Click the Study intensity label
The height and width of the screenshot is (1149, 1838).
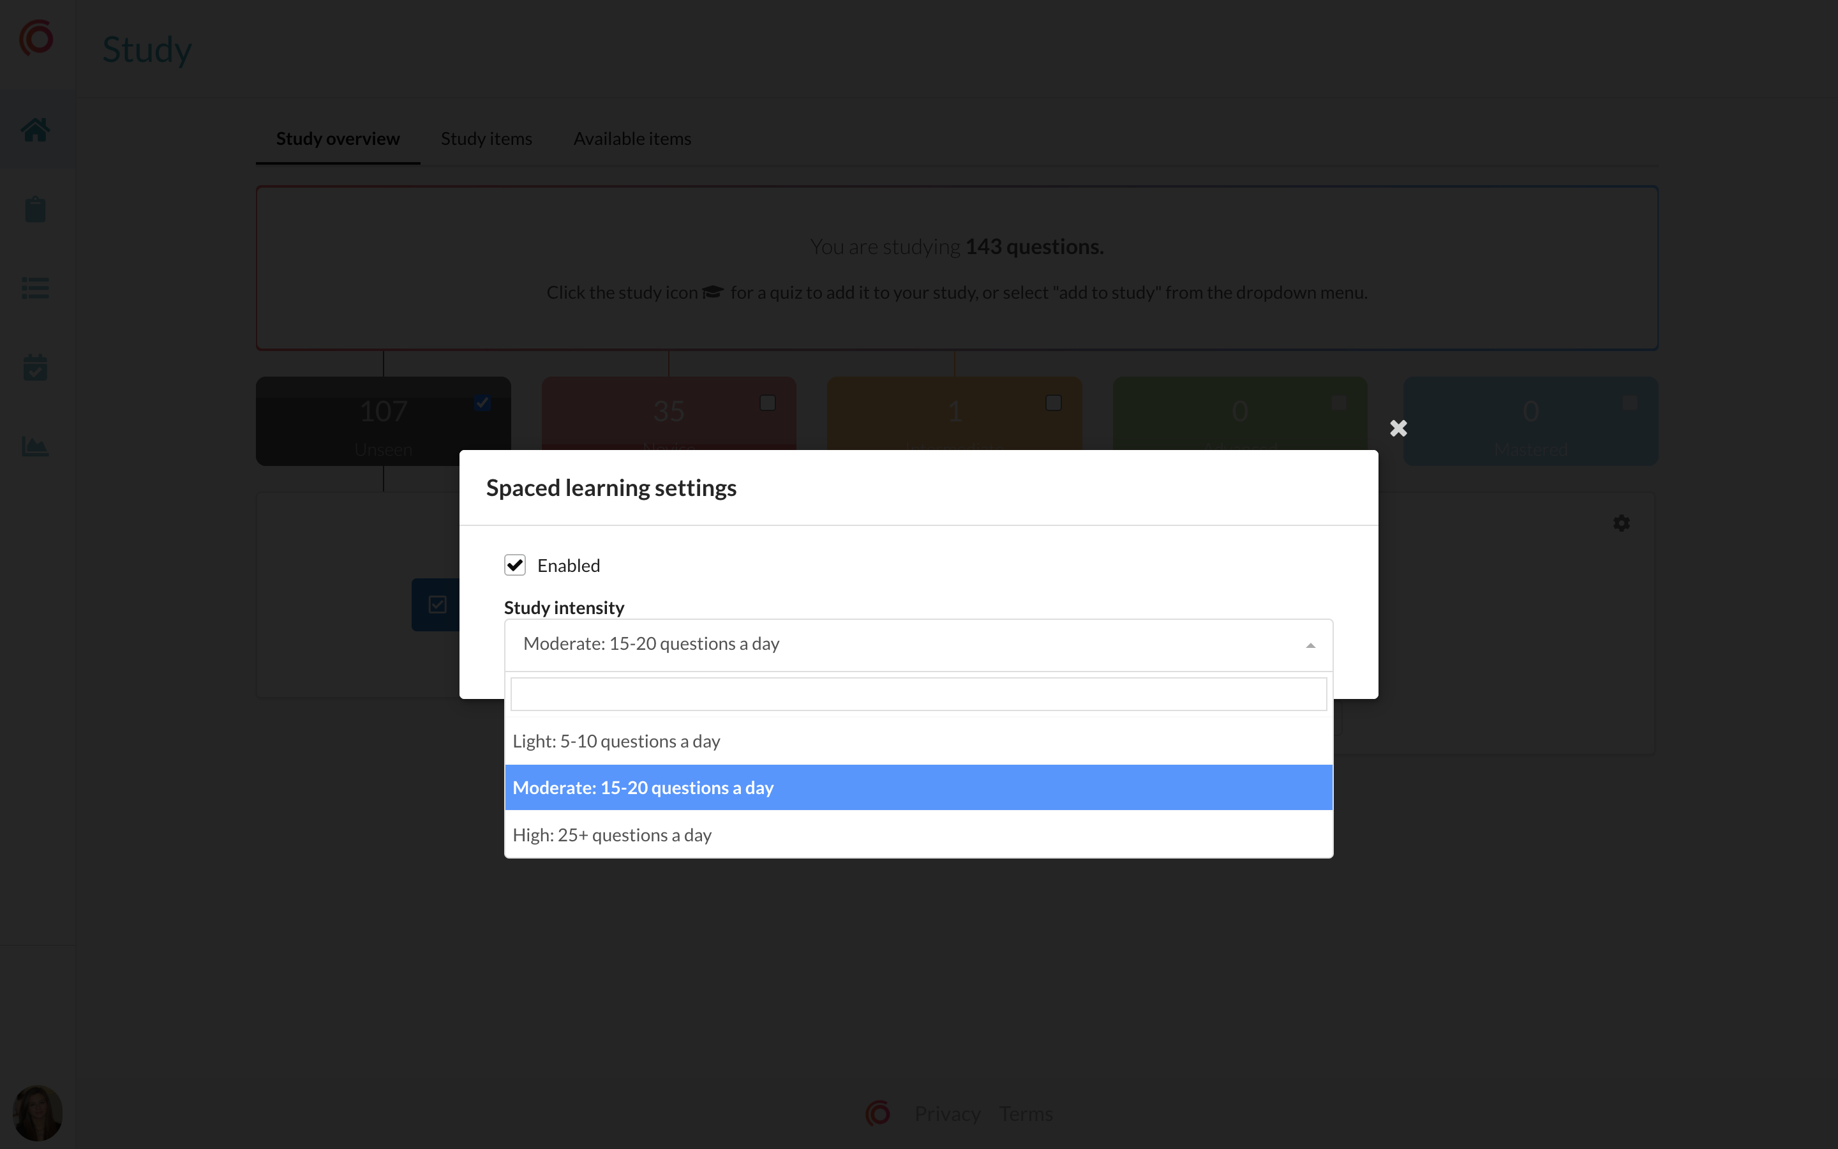pos(564,607)
